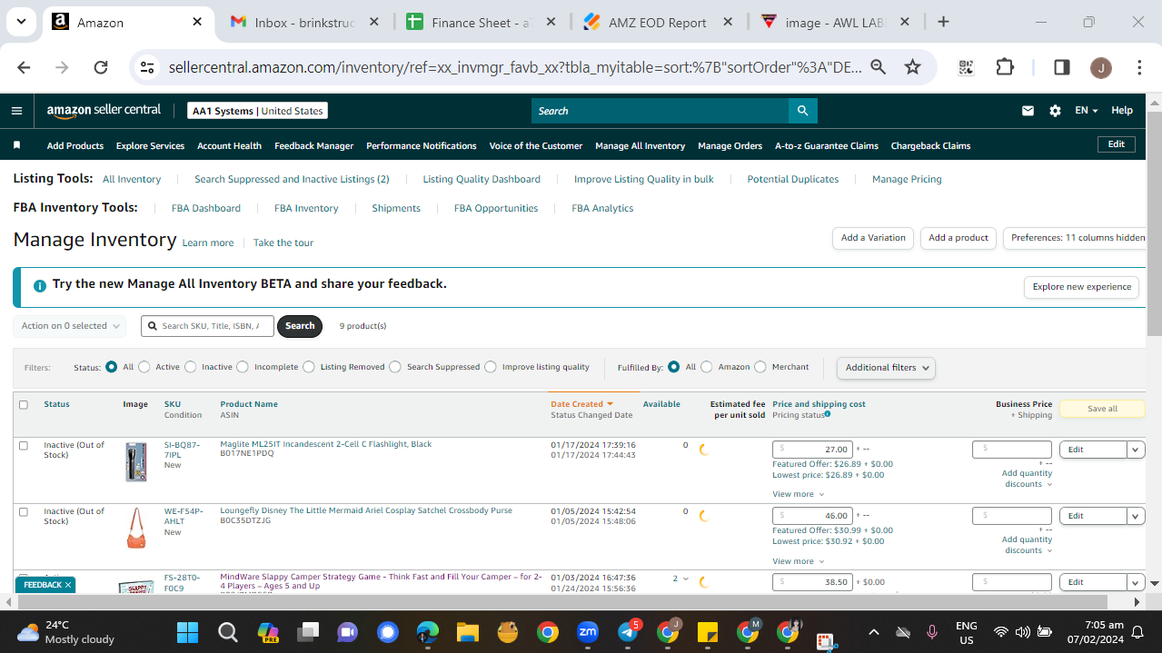1162x653 pixels.
Task: Open Manage All Inventory menu item
Action: (x=640, y=145)
